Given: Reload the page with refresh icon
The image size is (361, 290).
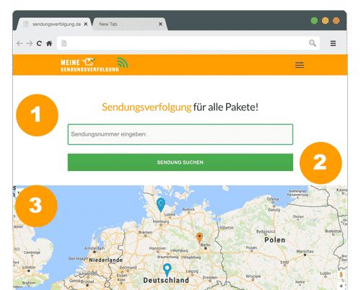Looking at the screenshot, I should (39, 43).
